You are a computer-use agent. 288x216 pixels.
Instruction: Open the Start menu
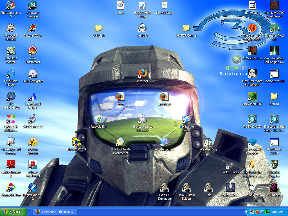(x=12, y=211)
